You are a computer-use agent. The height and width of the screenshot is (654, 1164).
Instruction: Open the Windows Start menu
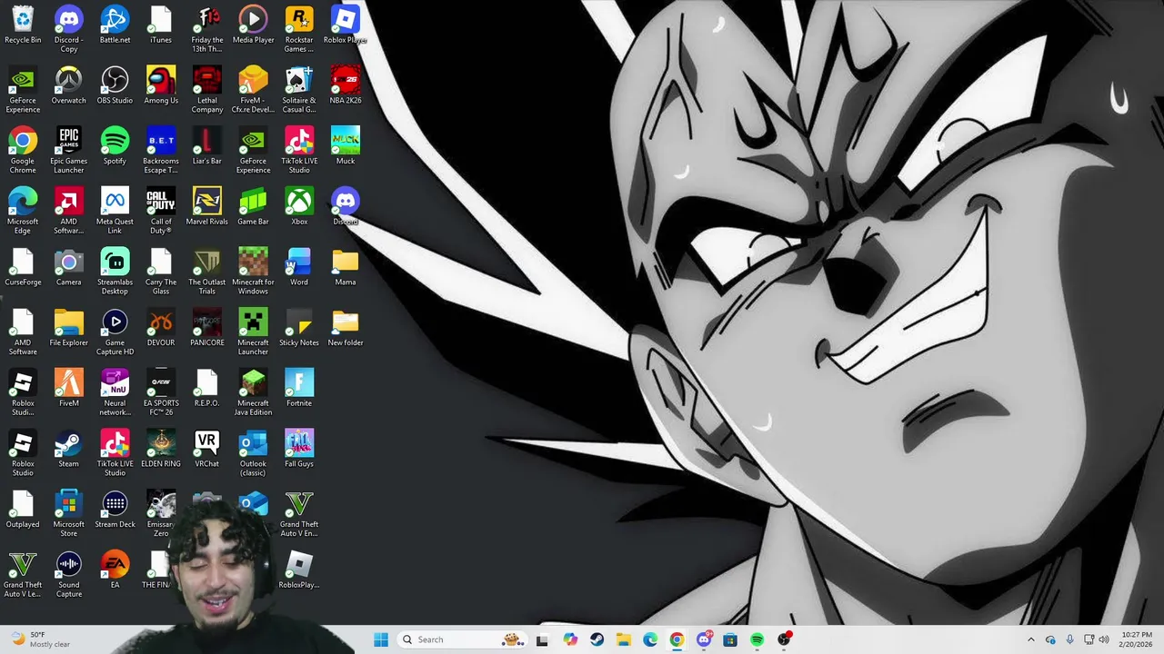click(381, 639)
